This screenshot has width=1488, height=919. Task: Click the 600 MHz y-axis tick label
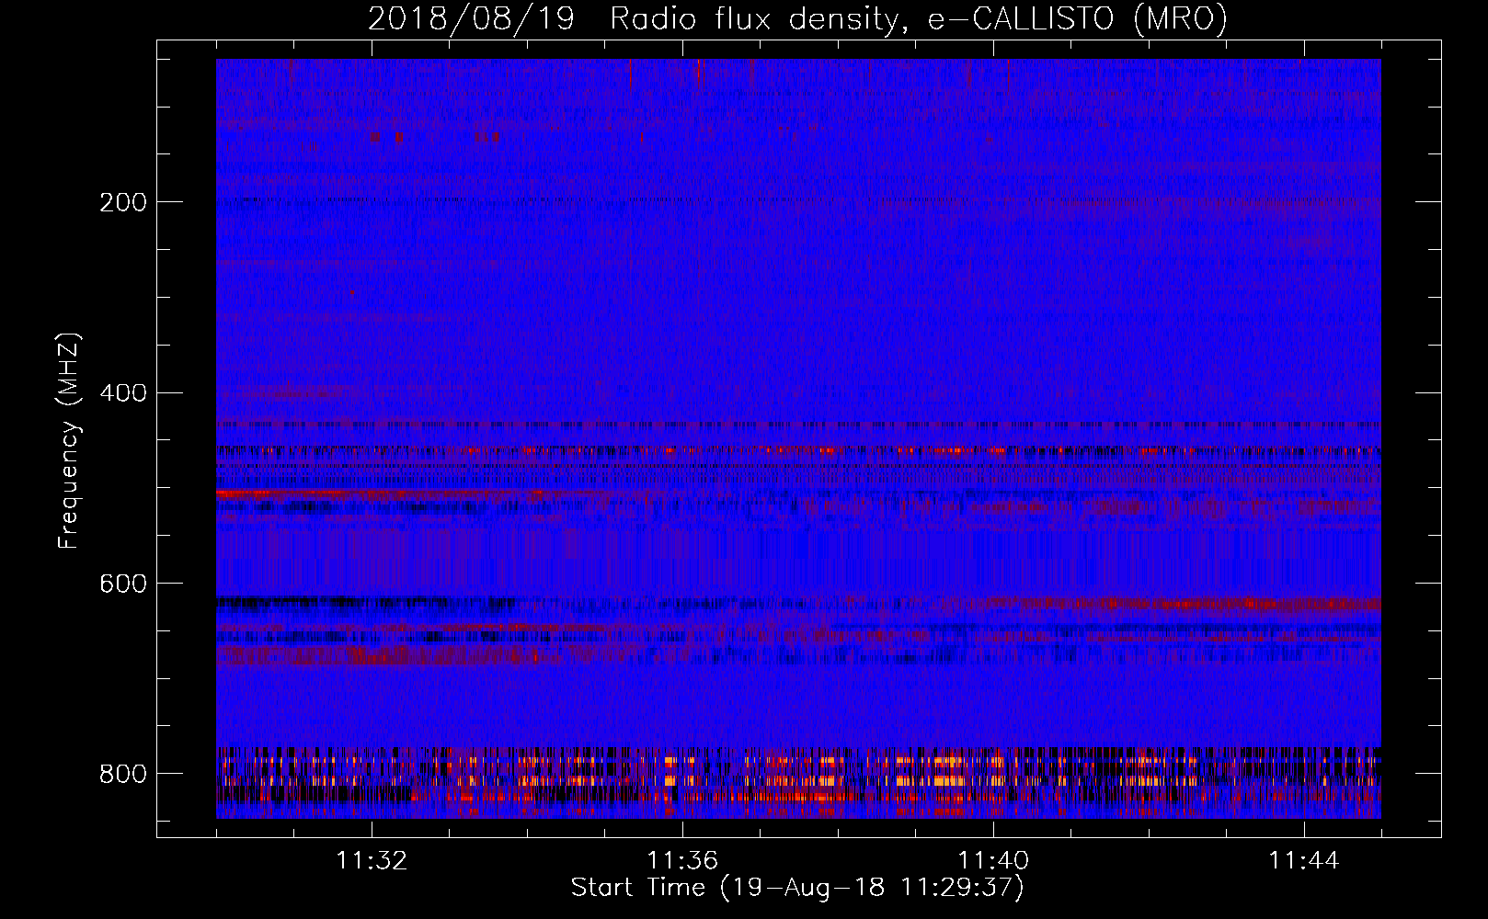[x=123, y=584]
